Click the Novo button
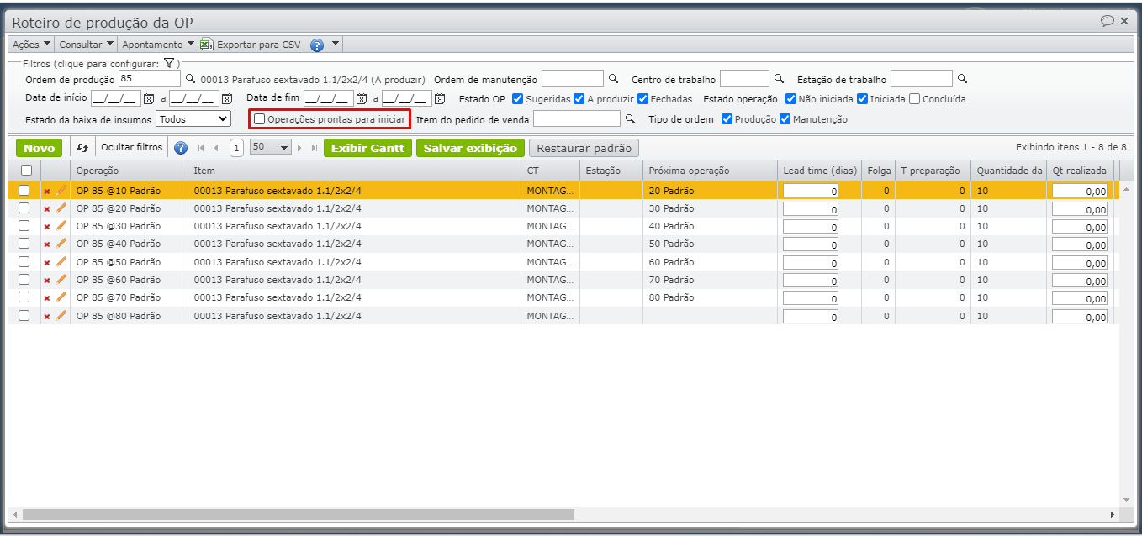Viewport: 1142px width, 536px height. coord(39,148)
